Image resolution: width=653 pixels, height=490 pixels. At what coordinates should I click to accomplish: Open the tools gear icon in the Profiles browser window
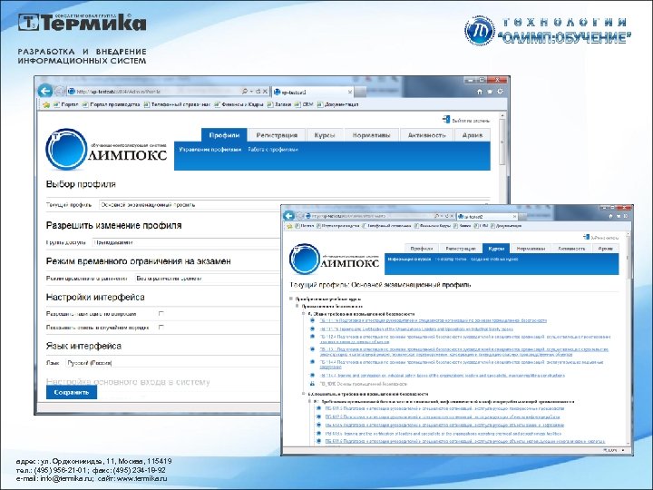tap(500, 92)
